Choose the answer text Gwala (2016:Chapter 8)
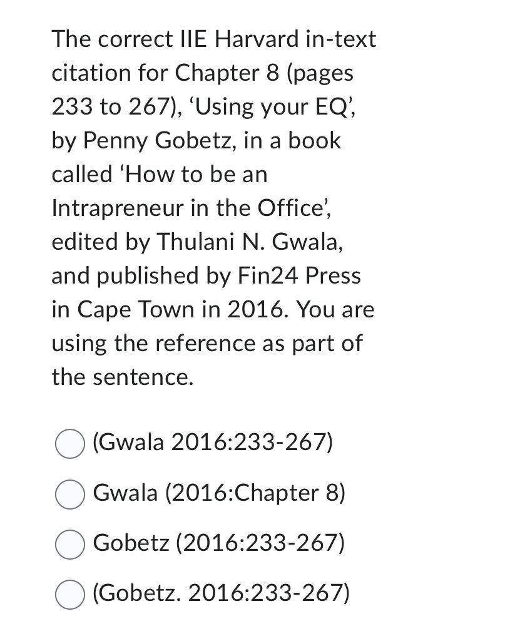This screenshot has height=641, width=515. coord(219,494)
